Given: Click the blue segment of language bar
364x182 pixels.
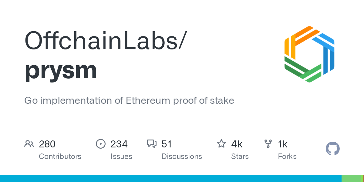Looking at the screenshot, I should coord(171,178).
